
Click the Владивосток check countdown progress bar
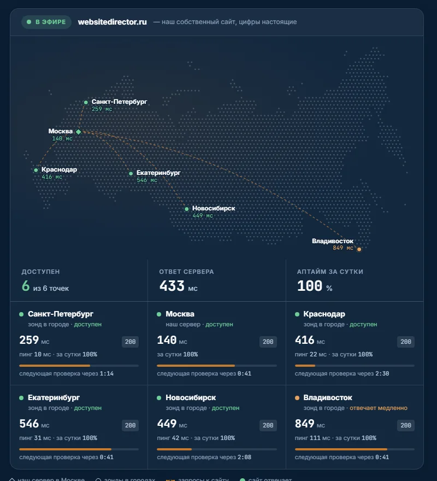pos(355,449)
